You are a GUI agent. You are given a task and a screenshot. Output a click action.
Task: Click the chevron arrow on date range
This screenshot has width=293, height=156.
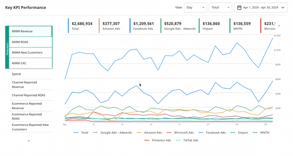point(283,7)
